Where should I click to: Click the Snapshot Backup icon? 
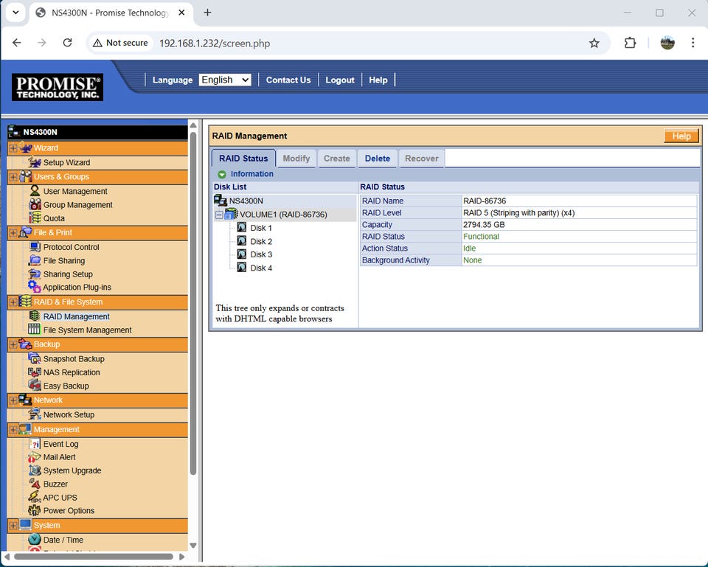click(35, 358)
